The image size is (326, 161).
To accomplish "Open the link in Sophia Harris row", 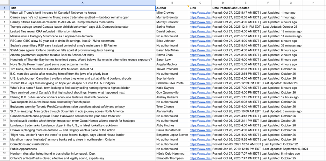I will (201, 79).
